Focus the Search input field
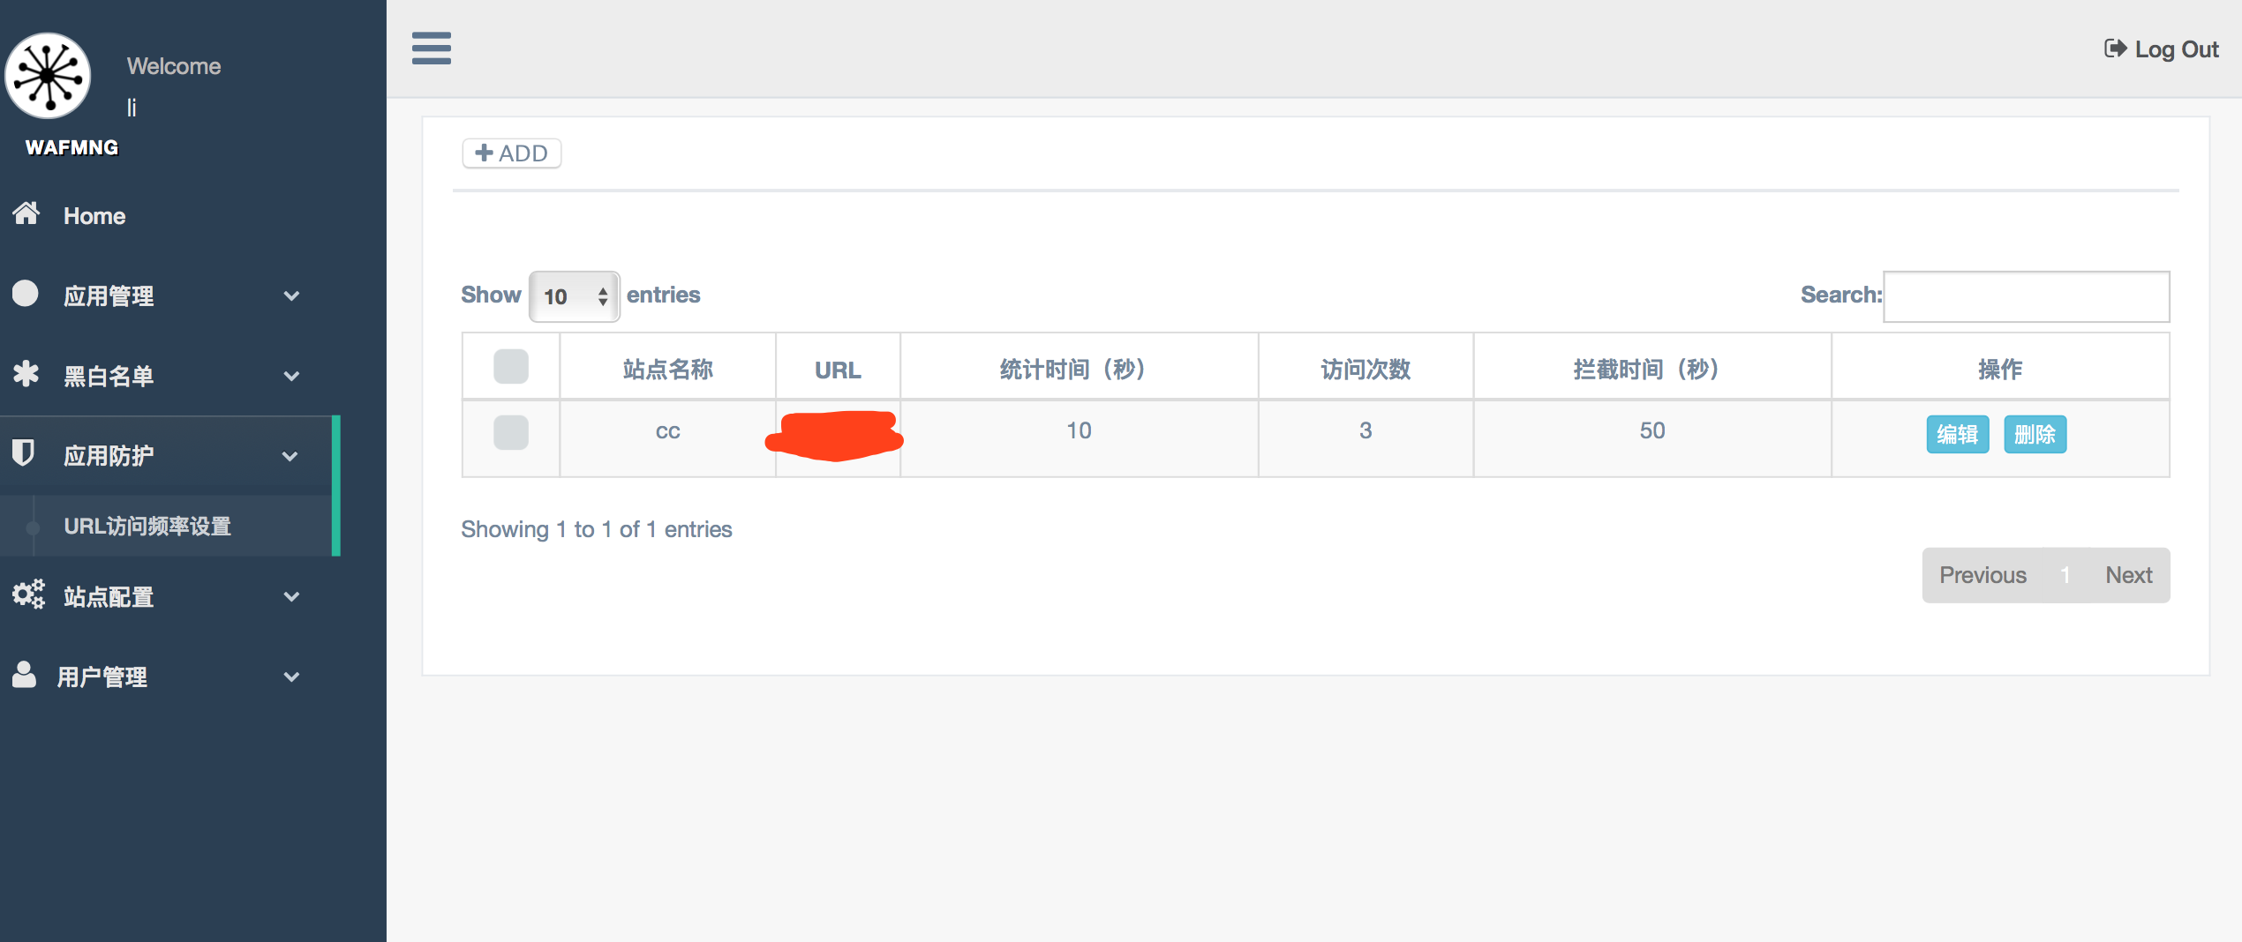Viewport: 2242px width, 942px height. (x=2026, y=296)
